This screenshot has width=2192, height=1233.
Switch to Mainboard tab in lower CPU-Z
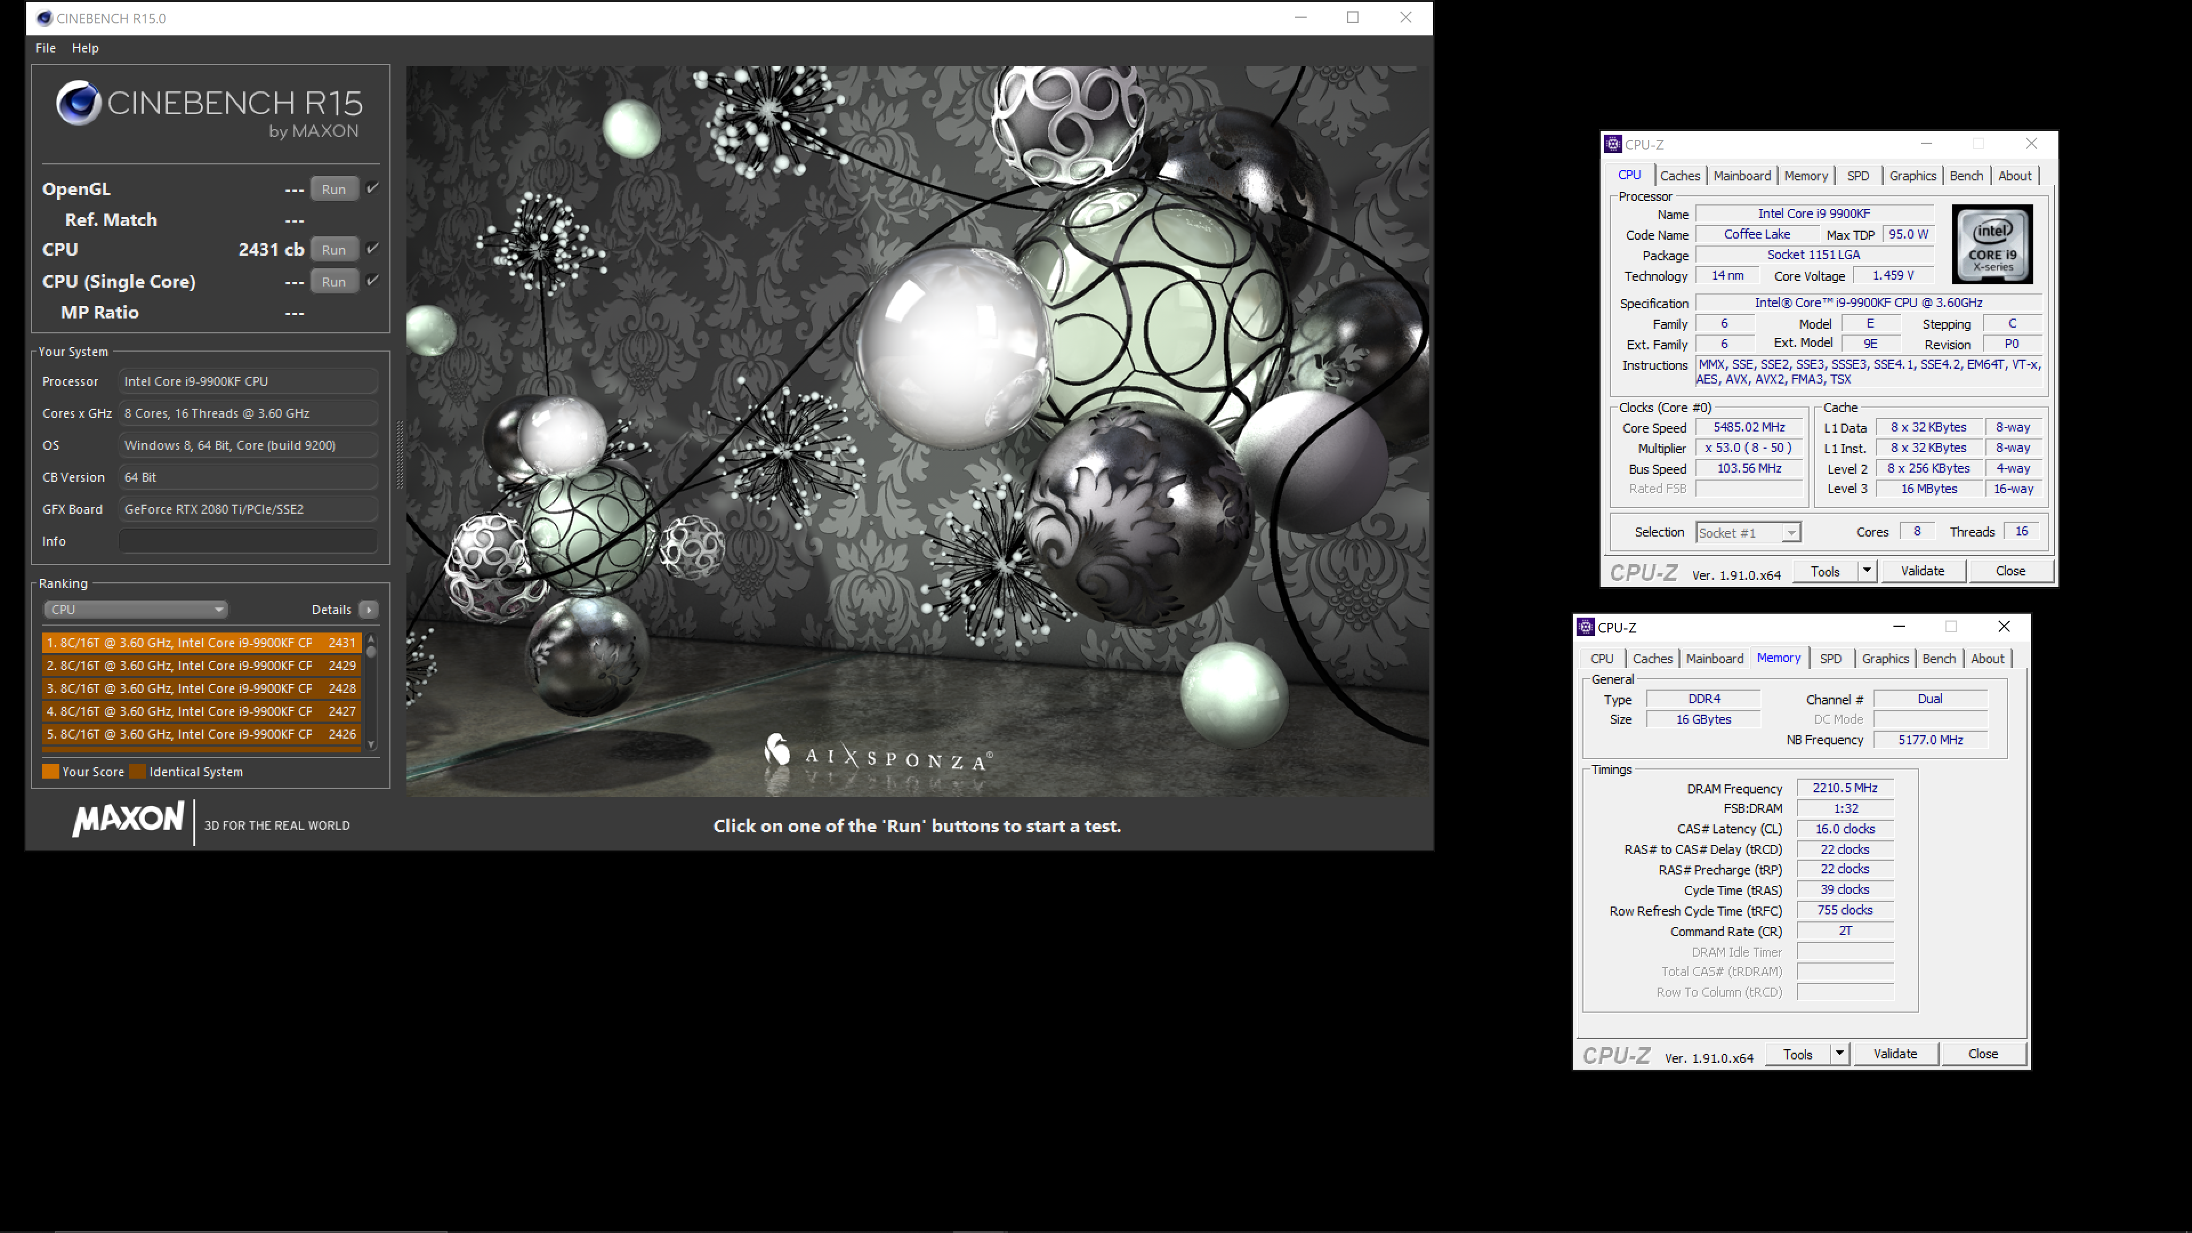pos(1714,659)
